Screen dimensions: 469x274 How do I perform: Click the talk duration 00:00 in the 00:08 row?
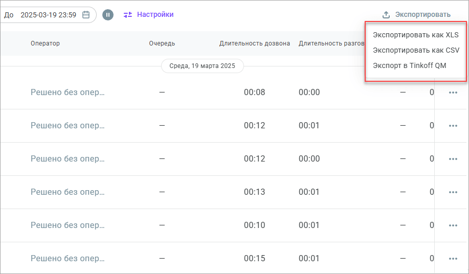(x=309, y=93)
